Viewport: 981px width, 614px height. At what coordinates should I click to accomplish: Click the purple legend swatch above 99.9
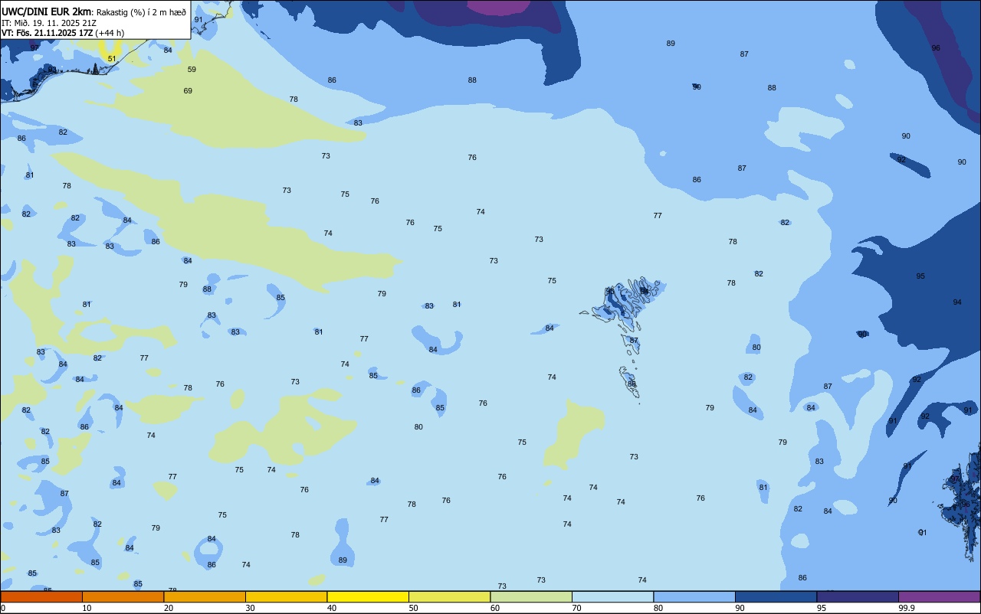939,596
